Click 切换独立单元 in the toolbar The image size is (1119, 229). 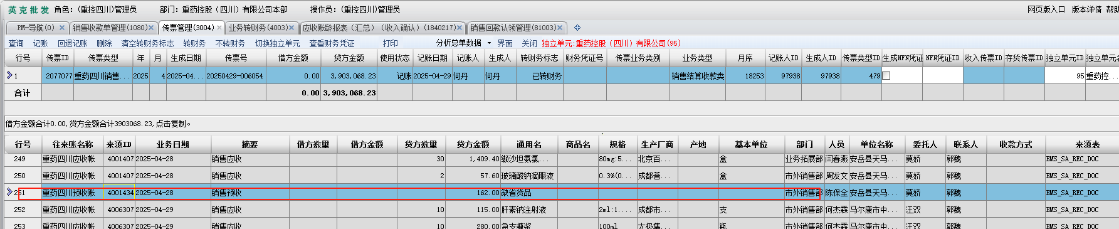[277, 43]
